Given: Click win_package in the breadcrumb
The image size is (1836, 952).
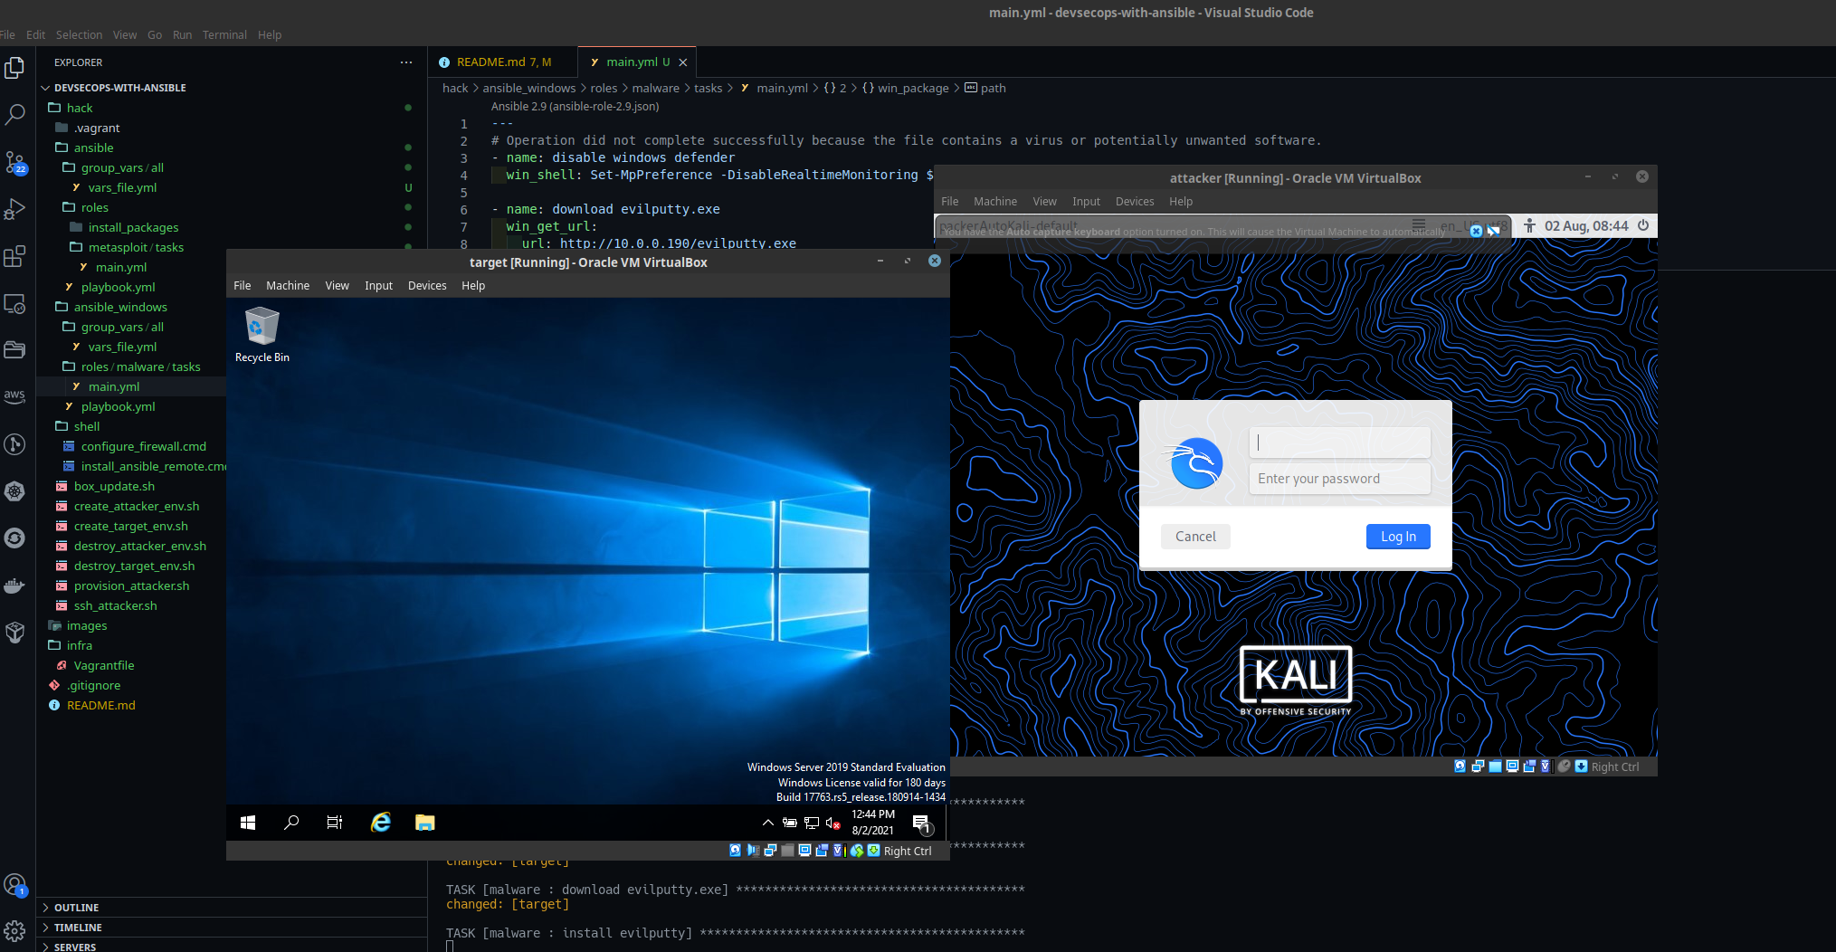Looking at the screenshot, I should 913,88.
